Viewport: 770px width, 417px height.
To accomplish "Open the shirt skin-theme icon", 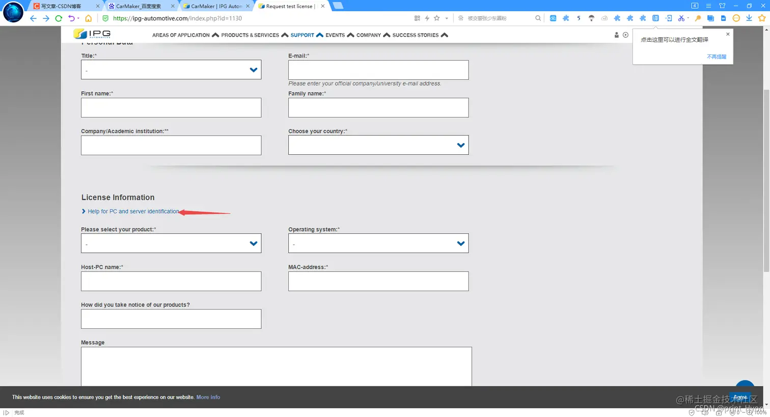I will click(x=722, y=6).
